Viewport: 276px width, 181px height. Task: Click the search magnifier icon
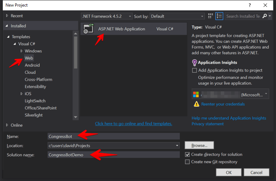pyautogui.click(x=265, y=16)
